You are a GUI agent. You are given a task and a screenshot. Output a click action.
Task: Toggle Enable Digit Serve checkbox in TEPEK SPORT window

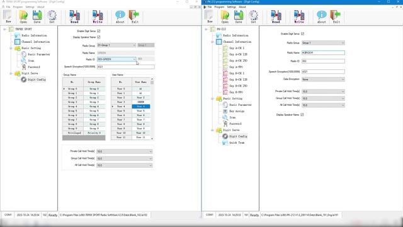point(99,31)
